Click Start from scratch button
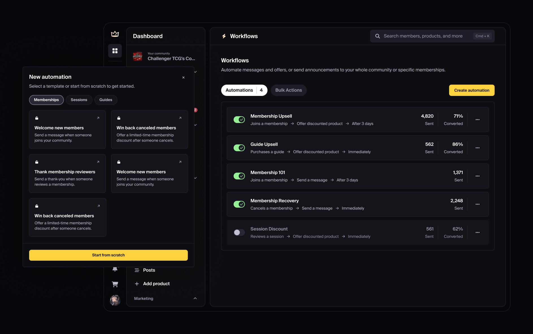 tap(108, 255)
